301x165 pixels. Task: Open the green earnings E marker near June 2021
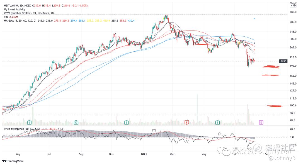[217, 122]
